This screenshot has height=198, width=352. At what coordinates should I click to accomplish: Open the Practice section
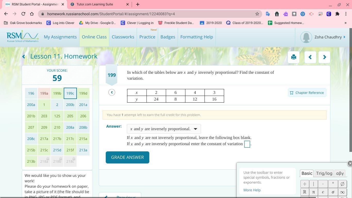(147, 37)
